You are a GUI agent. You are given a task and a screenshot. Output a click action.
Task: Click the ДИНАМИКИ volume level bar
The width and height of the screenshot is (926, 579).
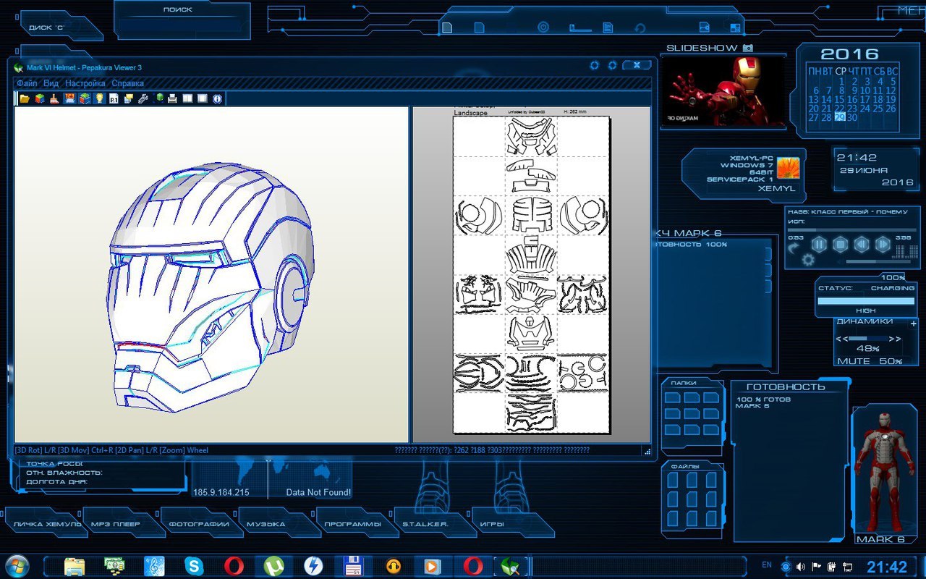click(x=867, y=338)
